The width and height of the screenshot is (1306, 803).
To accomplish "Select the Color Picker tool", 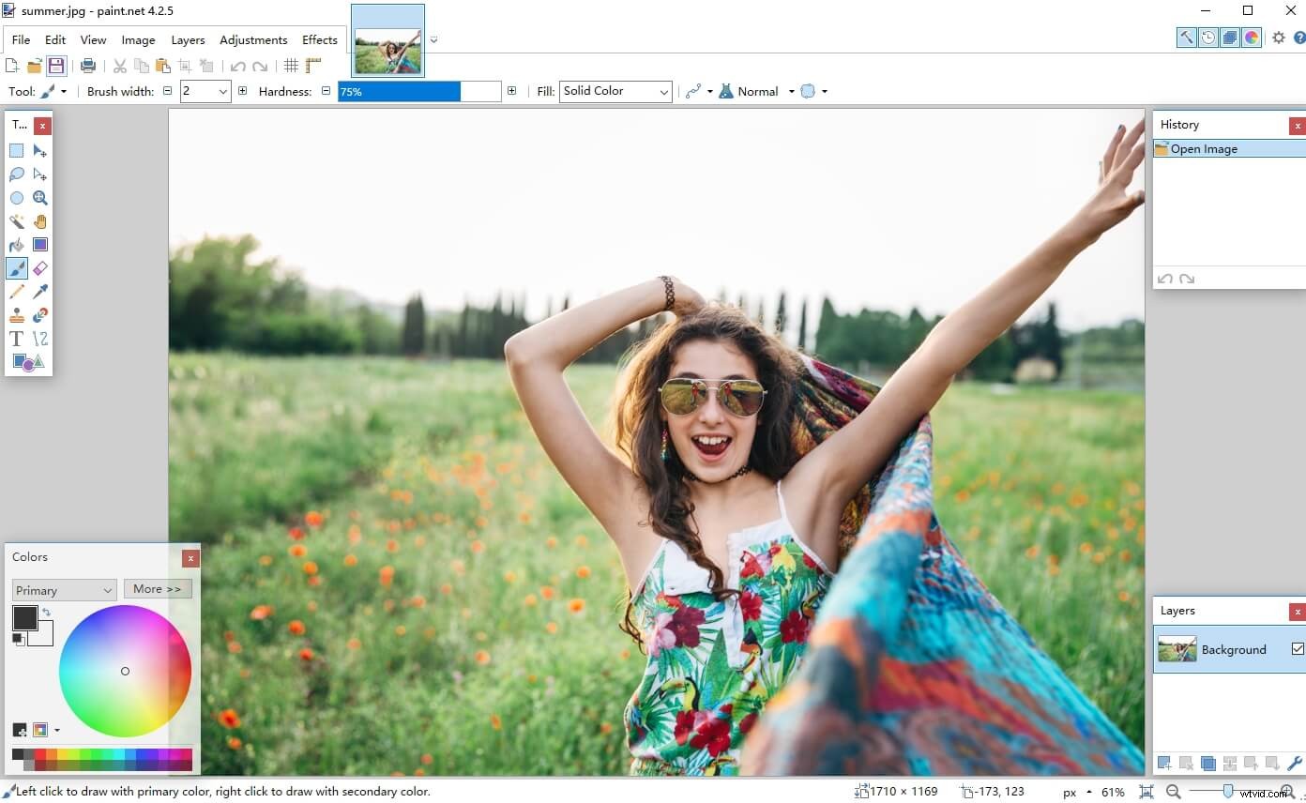I will pos(39,291).
